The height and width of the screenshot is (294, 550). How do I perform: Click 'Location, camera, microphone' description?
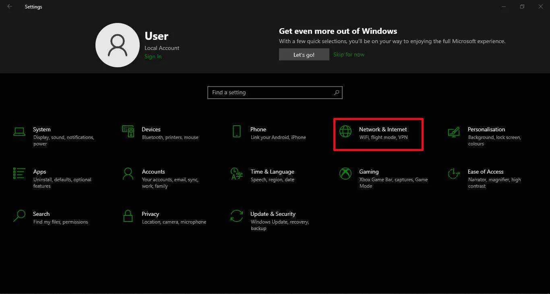tap(174, 222)
